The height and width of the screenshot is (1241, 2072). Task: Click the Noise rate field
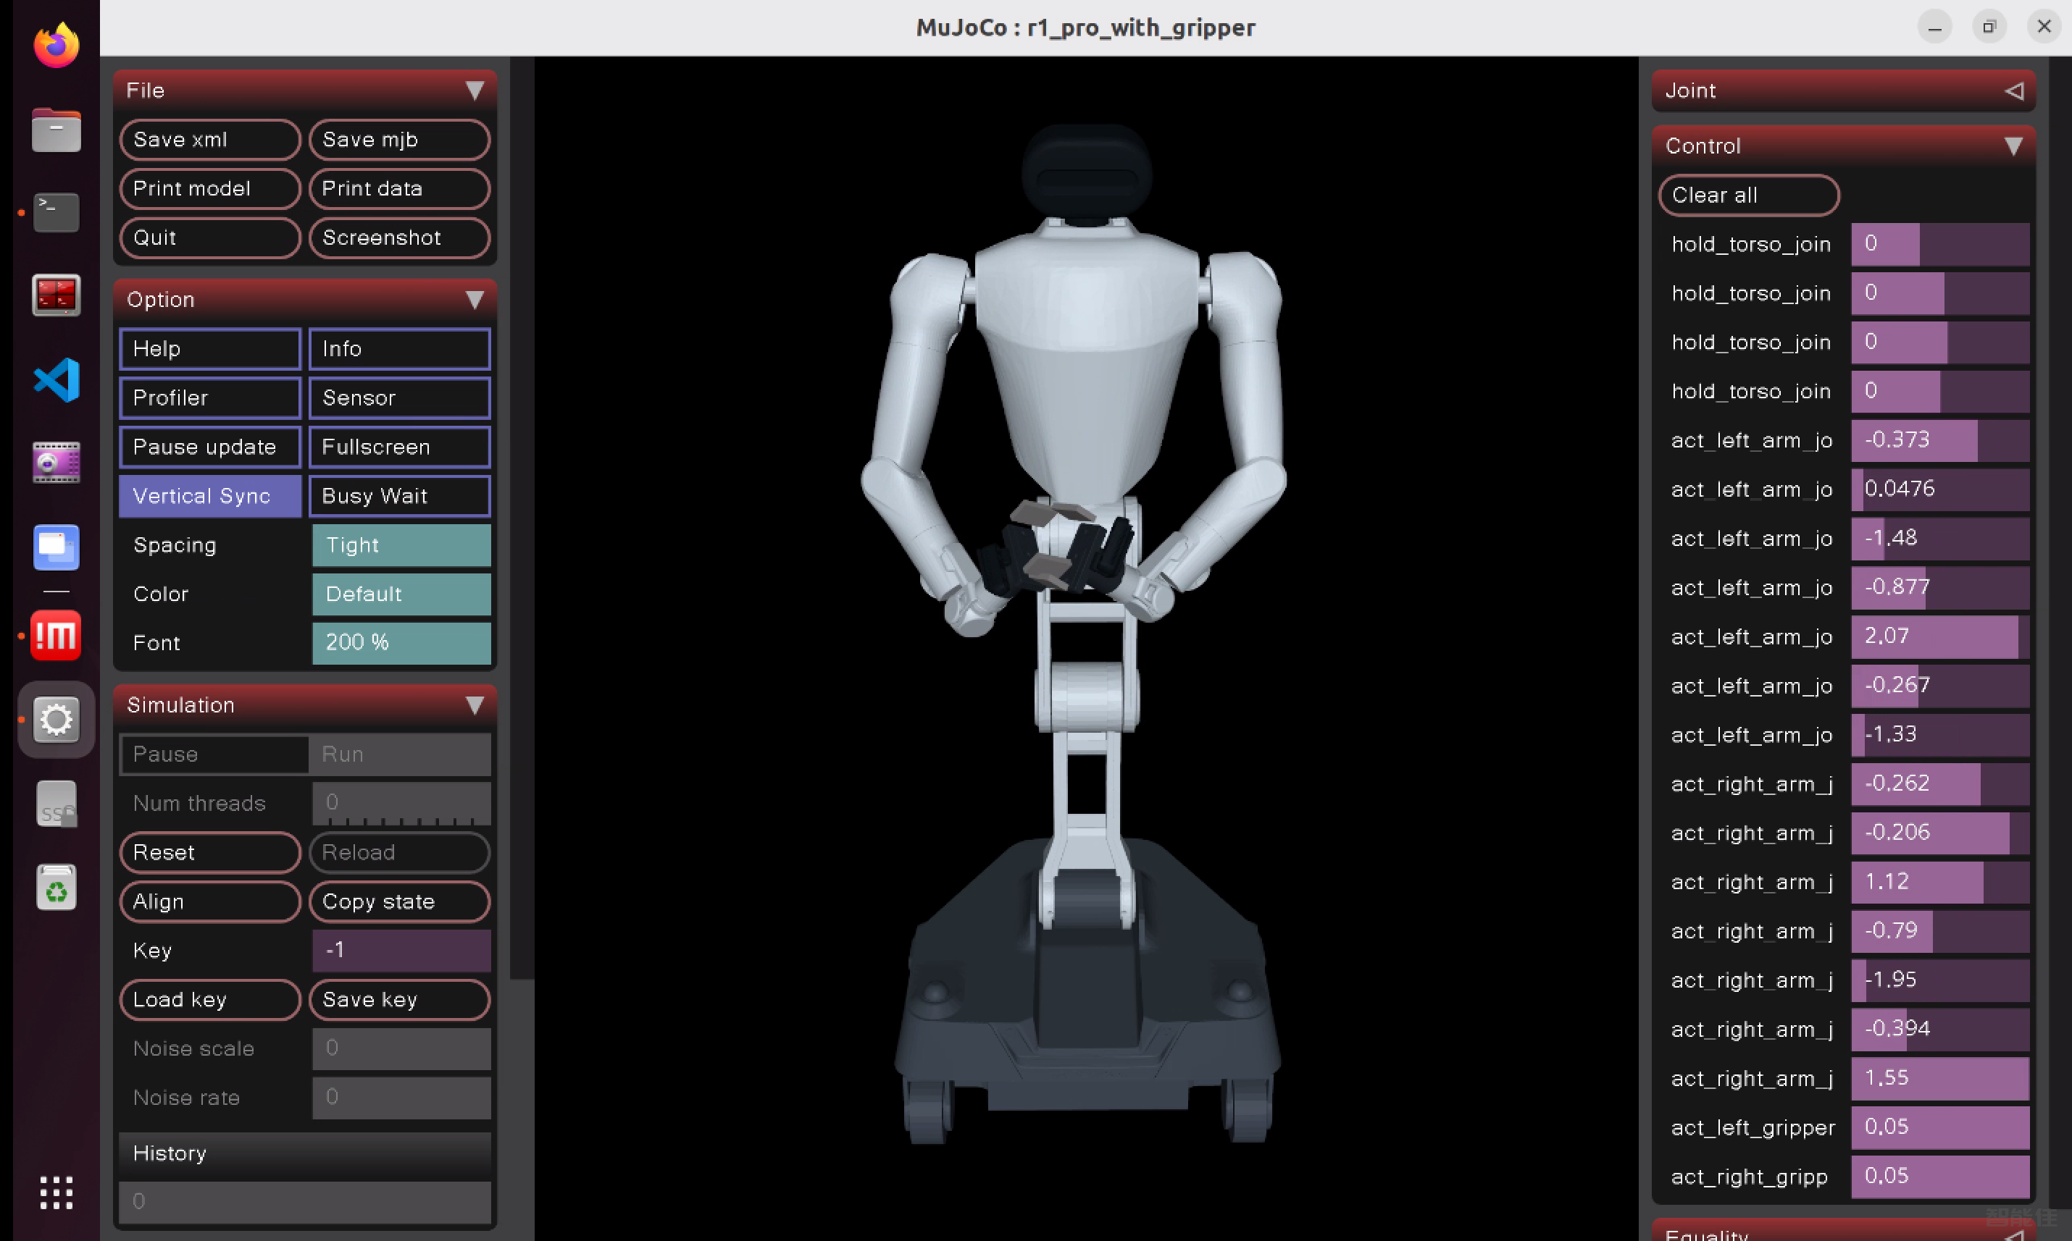(401, 1098)
